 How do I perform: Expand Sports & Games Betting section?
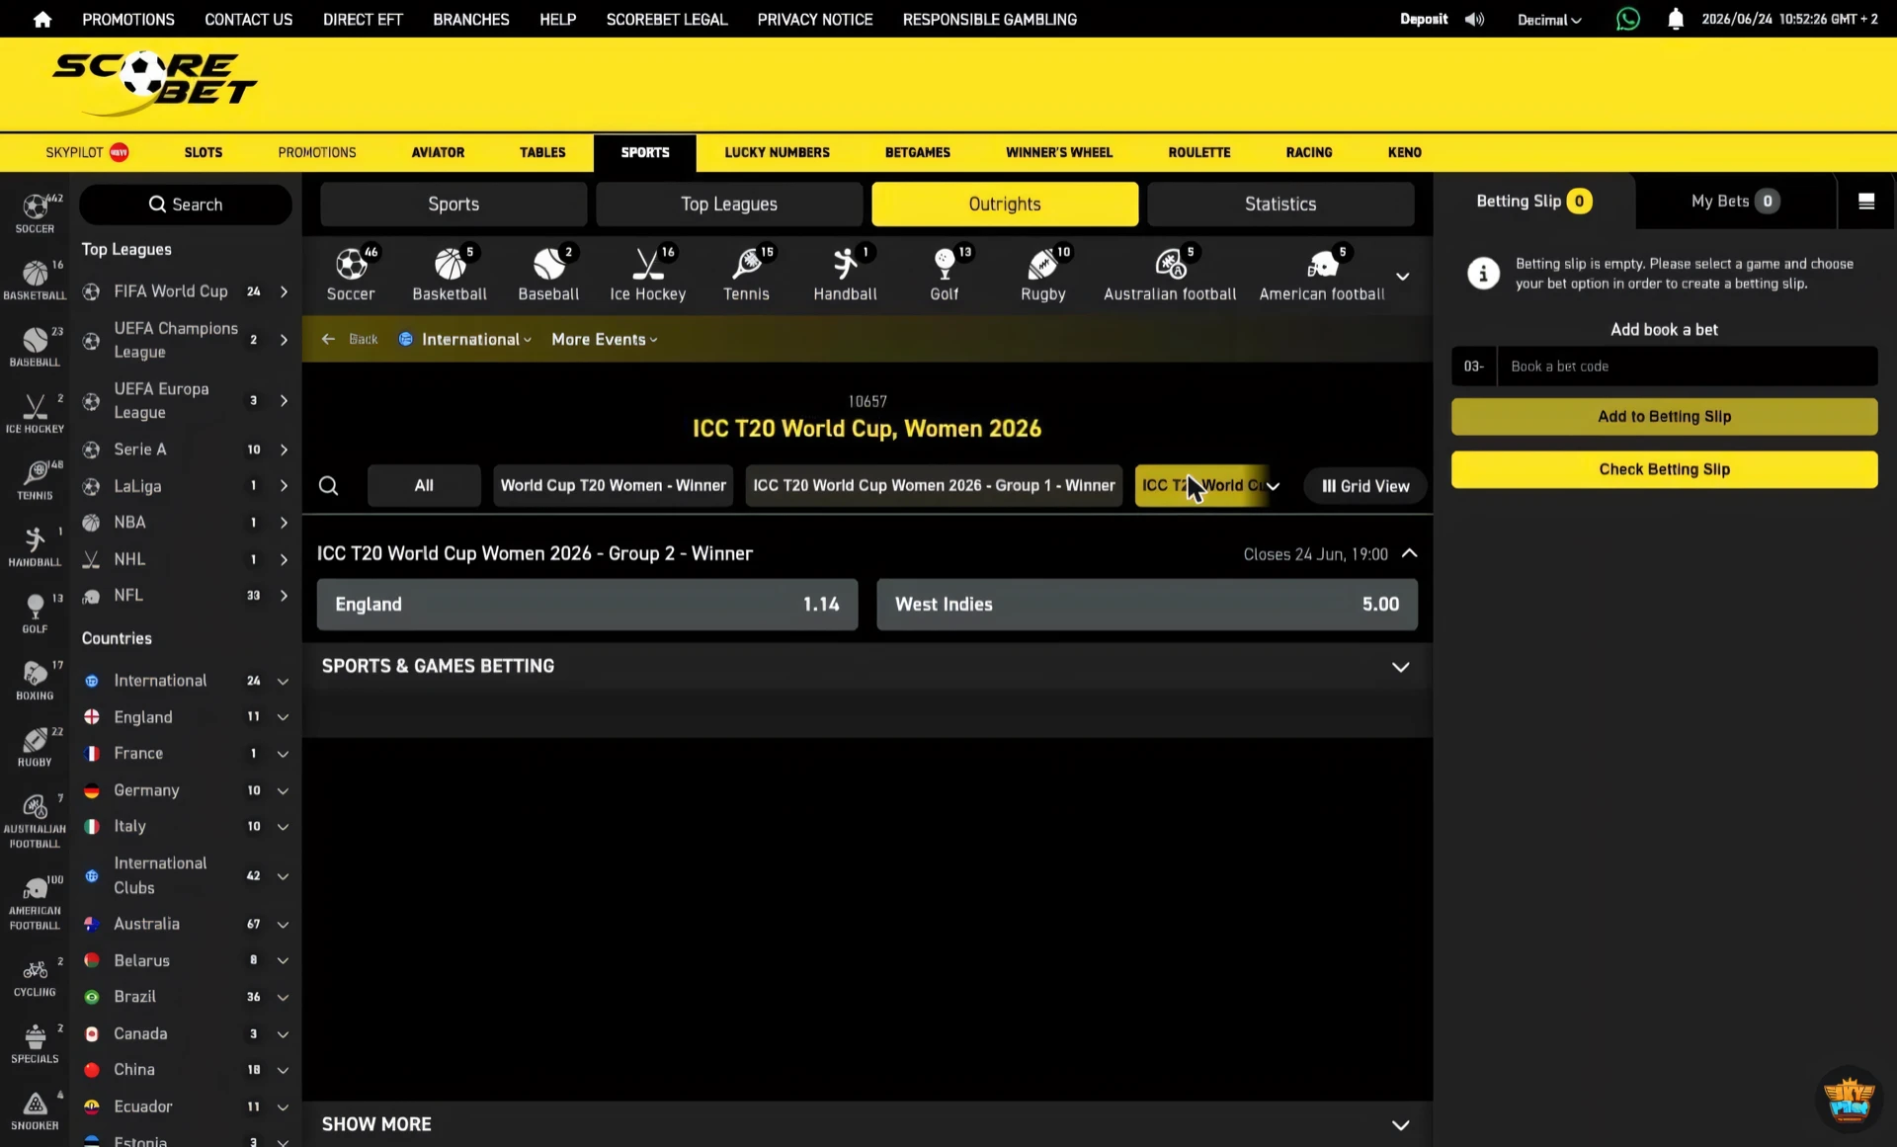coord(867,667)
